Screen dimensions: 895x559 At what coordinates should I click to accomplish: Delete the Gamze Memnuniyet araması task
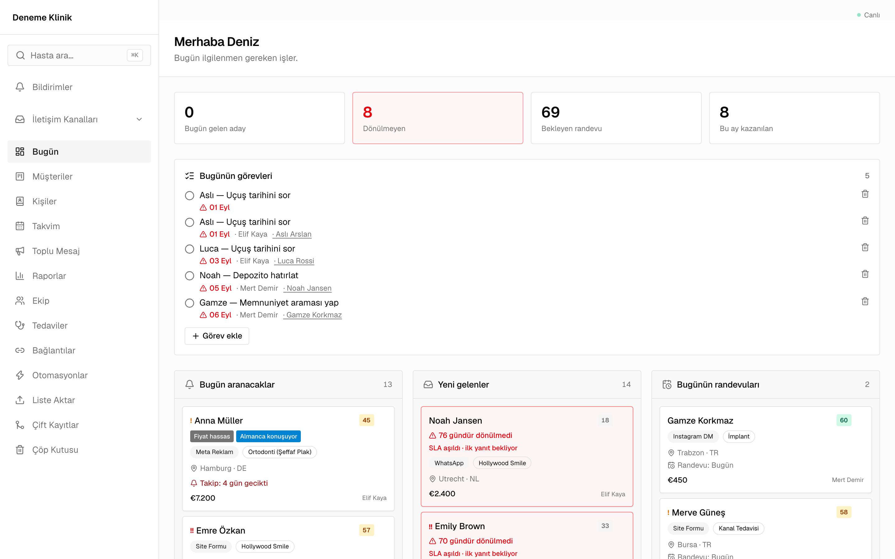pyautogui.click(x=865, y=301)
